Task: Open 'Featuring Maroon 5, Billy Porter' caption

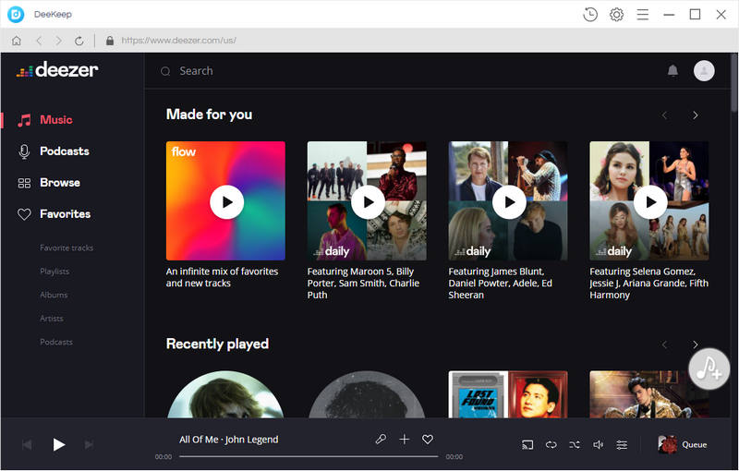Action: (x=363, y=284)
